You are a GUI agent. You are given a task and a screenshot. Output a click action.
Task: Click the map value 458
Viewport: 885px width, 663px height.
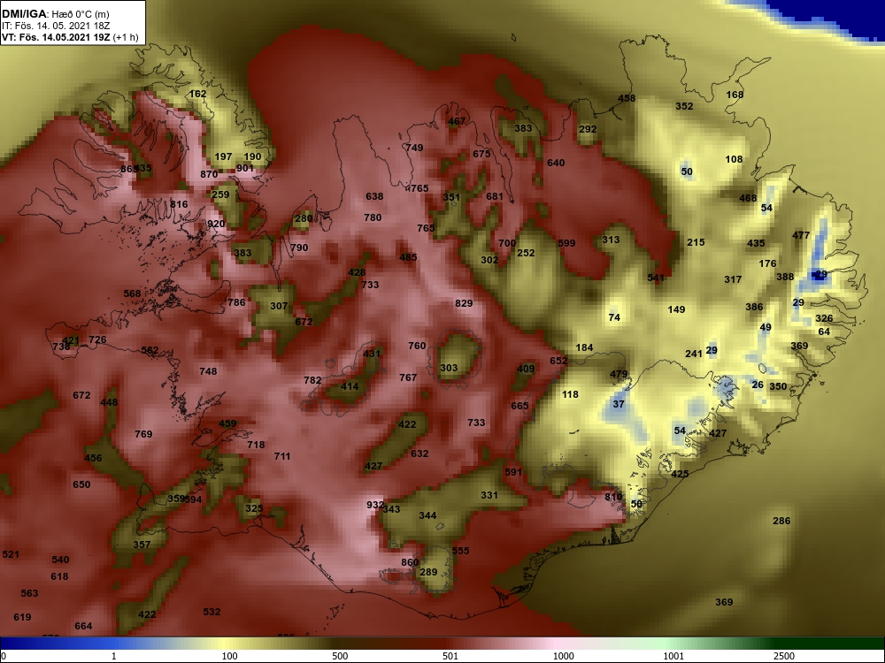point(627,98)
